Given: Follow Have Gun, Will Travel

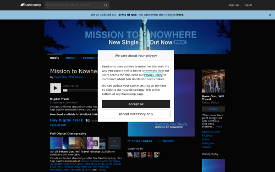Looking at the screenshot, I should [214, 109].
